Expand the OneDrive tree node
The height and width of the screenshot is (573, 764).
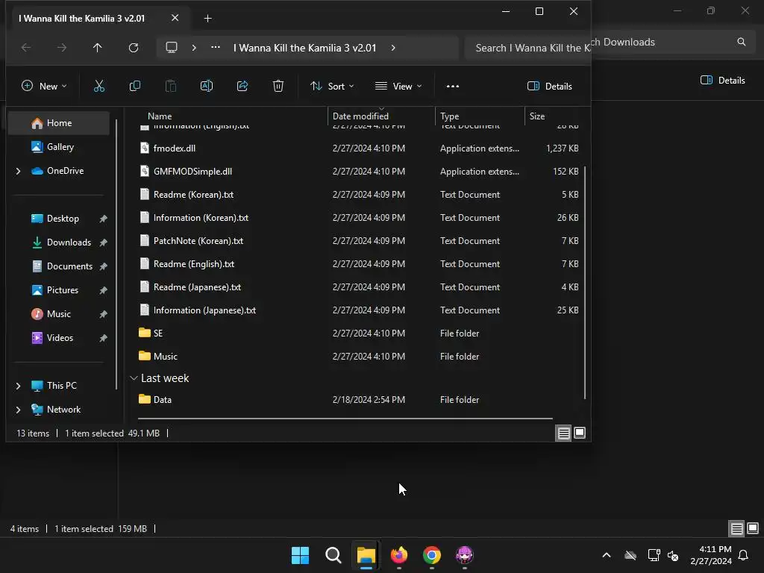18,171
